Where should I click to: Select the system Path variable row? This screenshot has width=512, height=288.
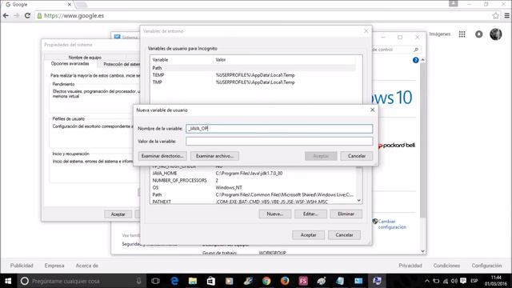tap(253, 194)
